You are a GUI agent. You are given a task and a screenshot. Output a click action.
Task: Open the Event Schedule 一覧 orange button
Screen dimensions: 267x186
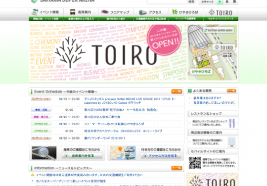pyautogui.click(x=177, y=92)
